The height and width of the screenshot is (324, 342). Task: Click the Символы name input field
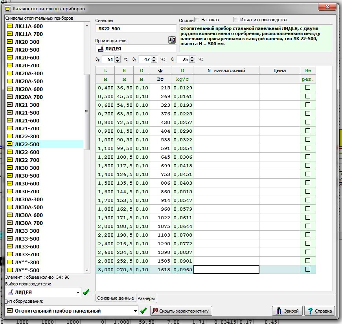click(x=136, y=29)
